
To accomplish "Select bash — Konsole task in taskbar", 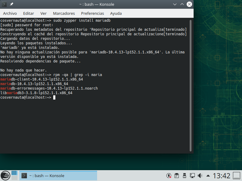I will (x=58, y=176).
